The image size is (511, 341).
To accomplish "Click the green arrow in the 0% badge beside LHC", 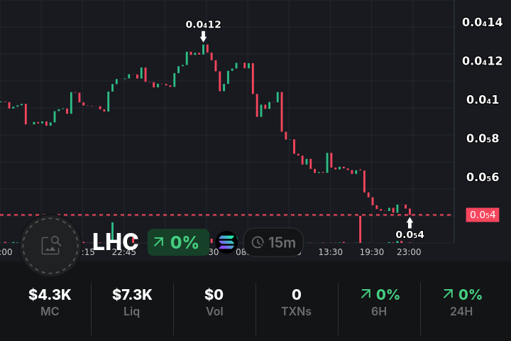I will 158,242.
